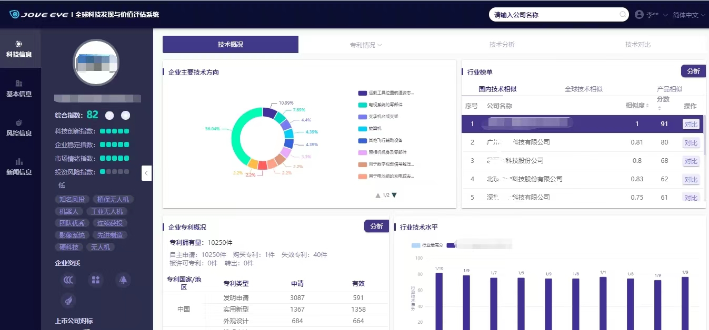Switch to the 技术概况 tab
The height and width of the screenshot is (330, 709).
click(x=231, y=45)
